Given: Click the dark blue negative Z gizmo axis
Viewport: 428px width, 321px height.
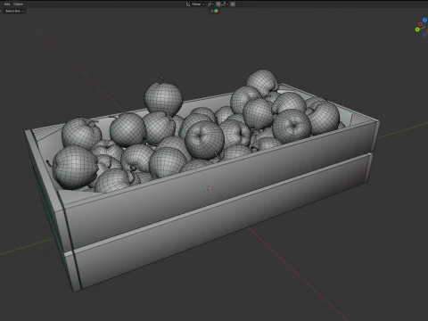Looking at the screenshot, I should [x=424, y=36].
